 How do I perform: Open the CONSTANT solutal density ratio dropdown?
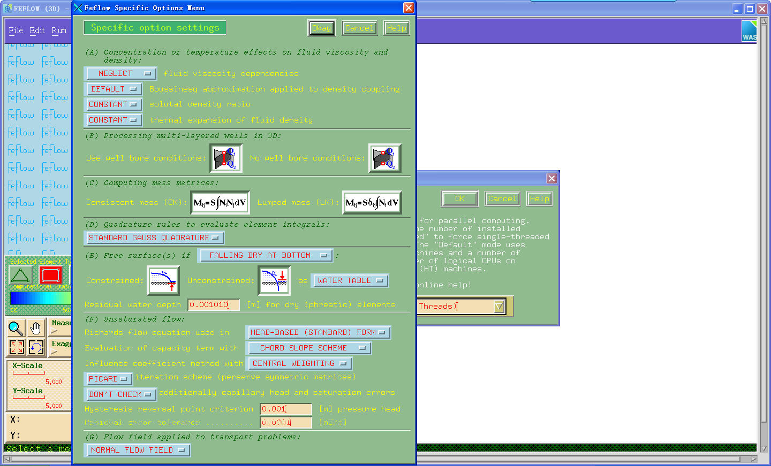[114, 104]
